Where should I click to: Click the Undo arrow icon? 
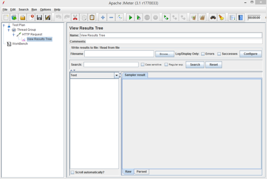(58, 18)
